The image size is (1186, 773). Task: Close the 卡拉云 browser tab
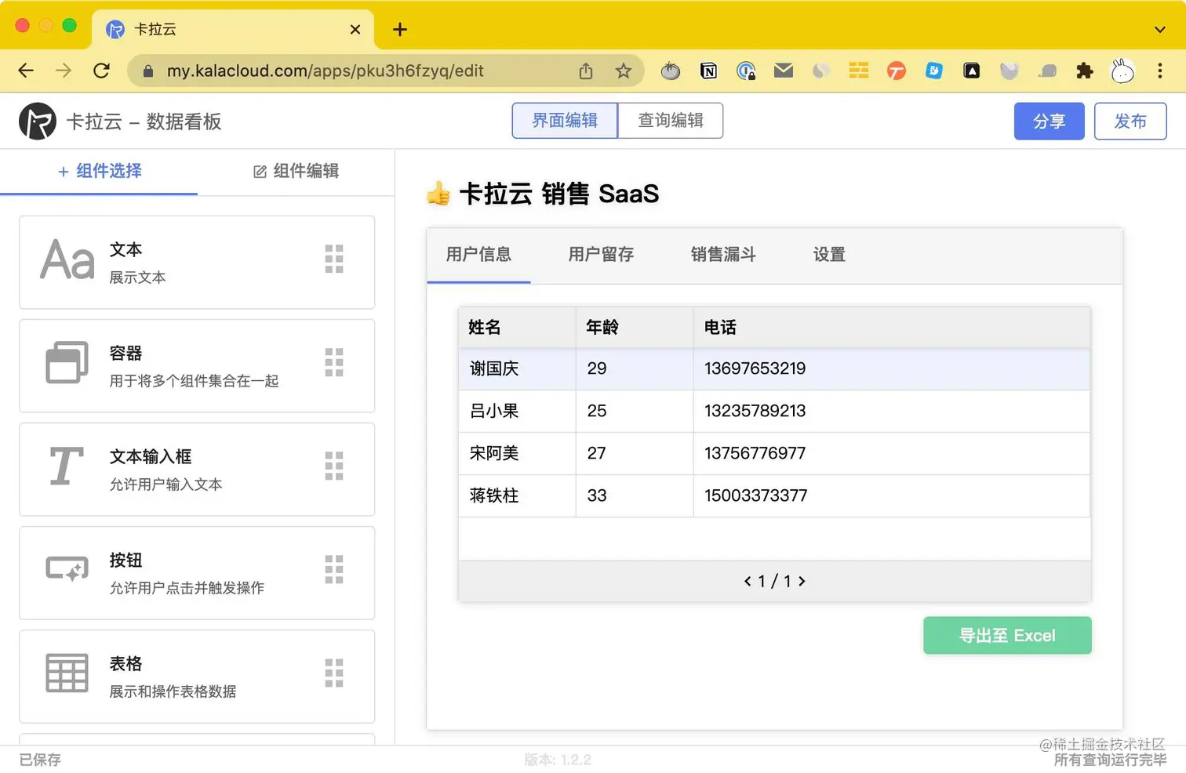point(355,29)
